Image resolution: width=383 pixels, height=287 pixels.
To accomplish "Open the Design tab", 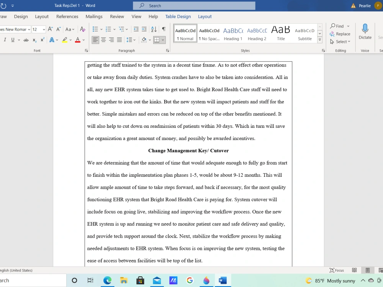I will pos(21,16).
